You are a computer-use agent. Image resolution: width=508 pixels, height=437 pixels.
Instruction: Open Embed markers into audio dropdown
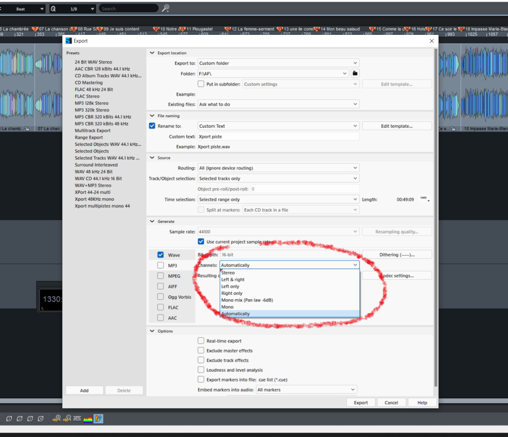[306, 389]
